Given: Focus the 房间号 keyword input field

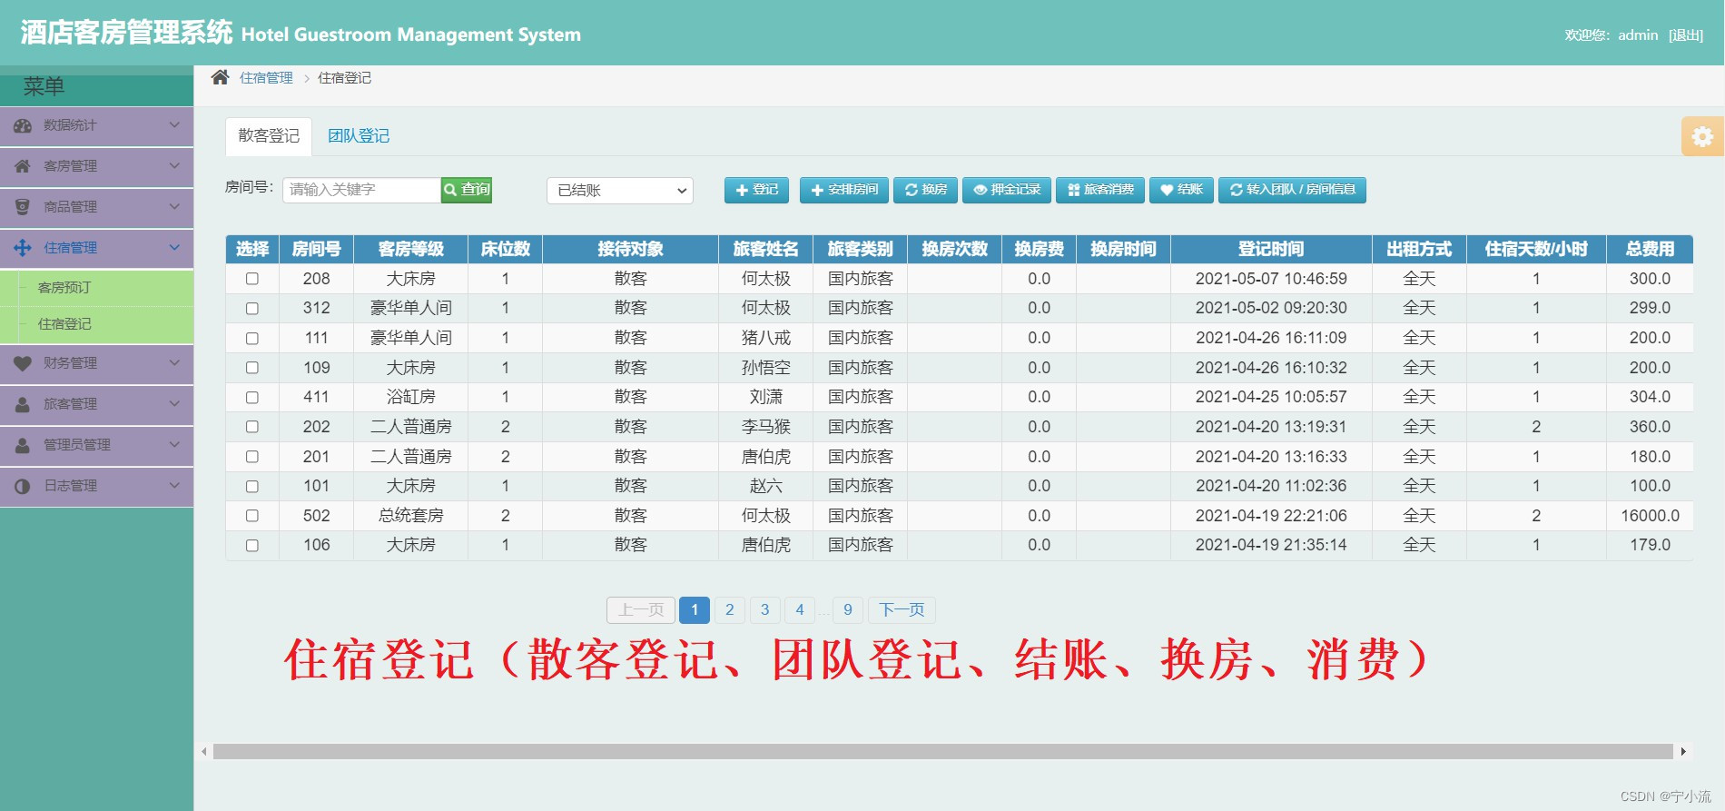Looking at the screenshot, I should (x=361, y=190).
